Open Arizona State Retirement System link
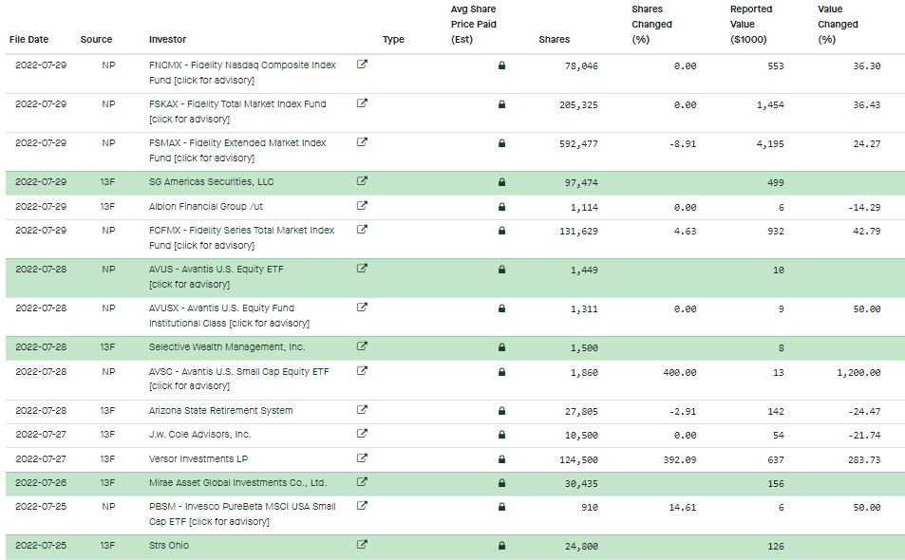905x560 pixels. click(220, 410)
